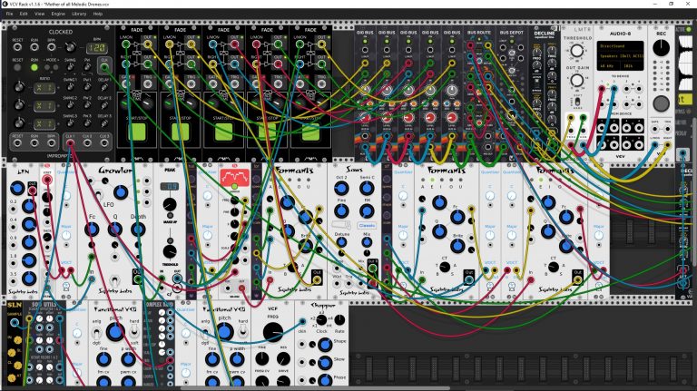This screenshot has width=697, height=391.
Task: Click the red level knob on the fifth Gig Bus
Action: (452, 118)
